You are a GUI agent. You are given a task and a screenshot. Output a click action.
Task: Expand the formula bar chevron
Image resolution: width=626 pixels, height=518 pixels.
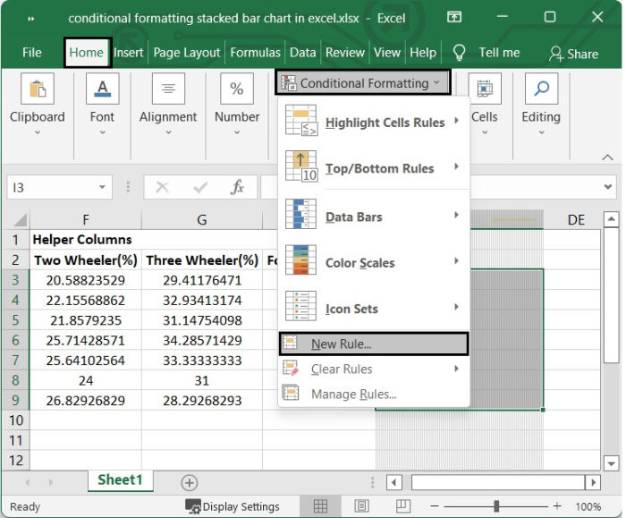tap(609, 188)
